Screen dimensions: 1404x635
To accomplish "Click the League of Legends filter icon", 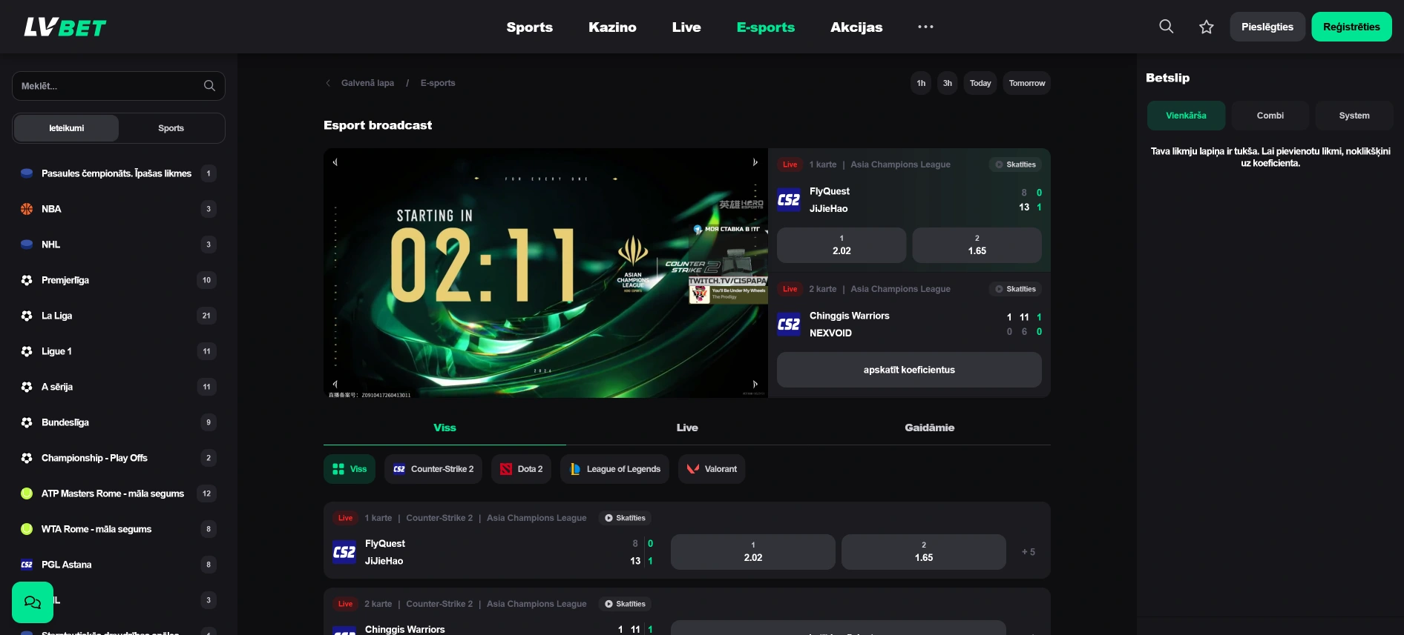I will [575, 469].
